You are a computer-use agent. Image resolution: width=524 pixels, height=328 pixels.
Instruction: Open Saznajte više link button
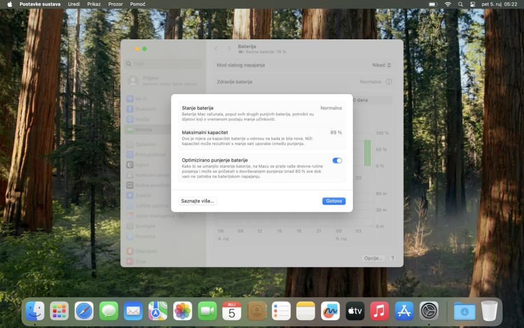197,201
